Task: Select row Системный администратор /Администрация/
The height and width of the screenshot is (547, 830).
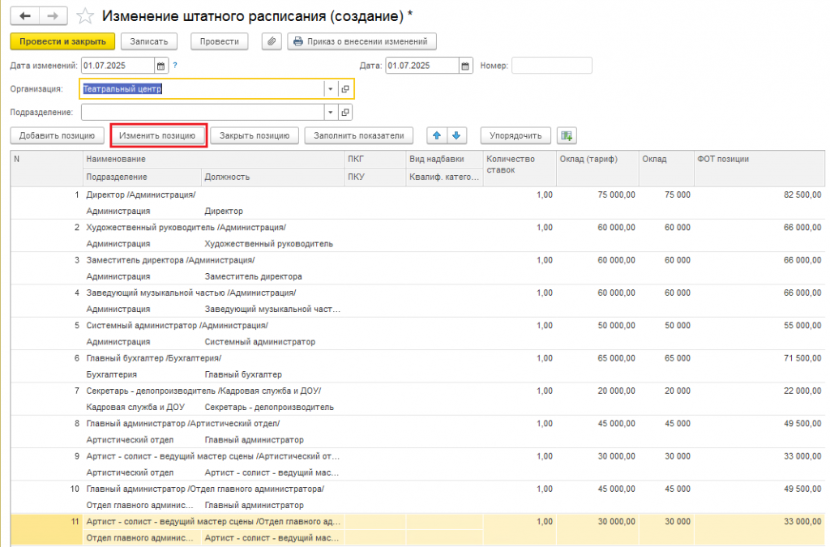Action: 417,334
